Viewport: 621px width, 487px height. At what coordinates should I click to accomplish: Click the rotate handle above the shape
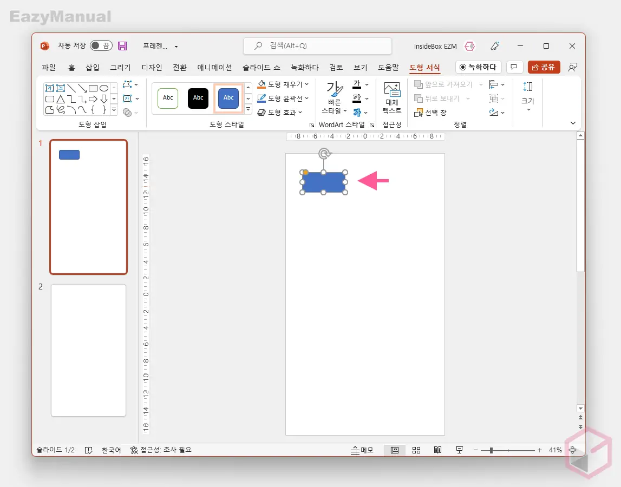pos(324,154)
